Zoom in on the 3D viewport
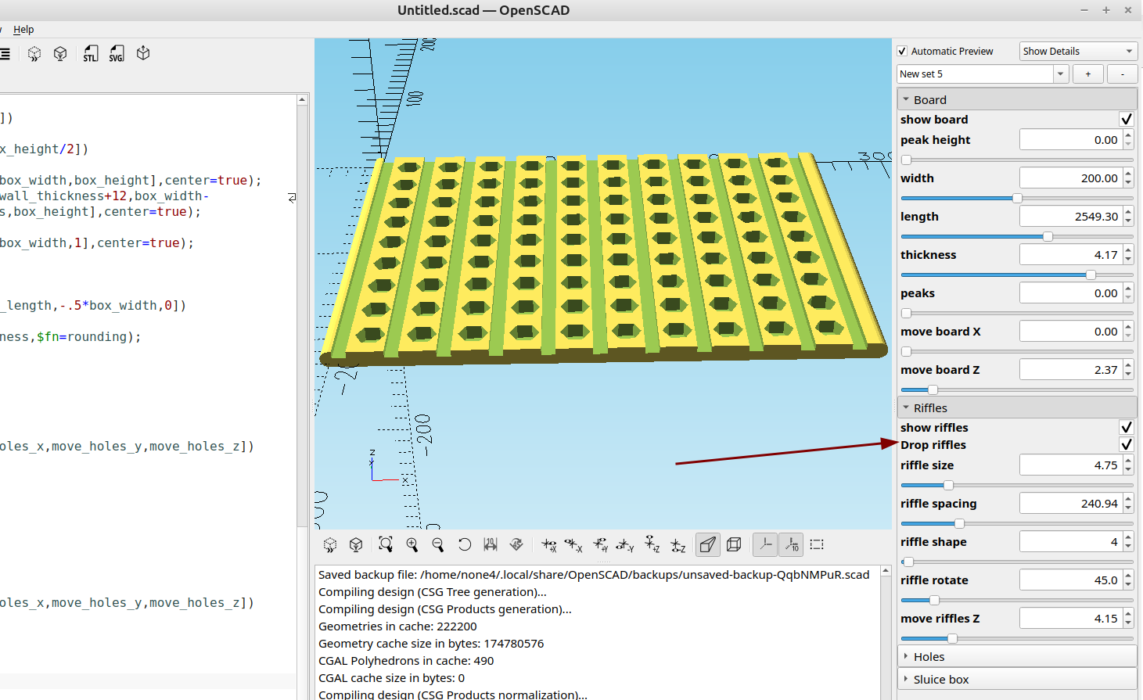1143x700 pixels. (x=412, y=544)
